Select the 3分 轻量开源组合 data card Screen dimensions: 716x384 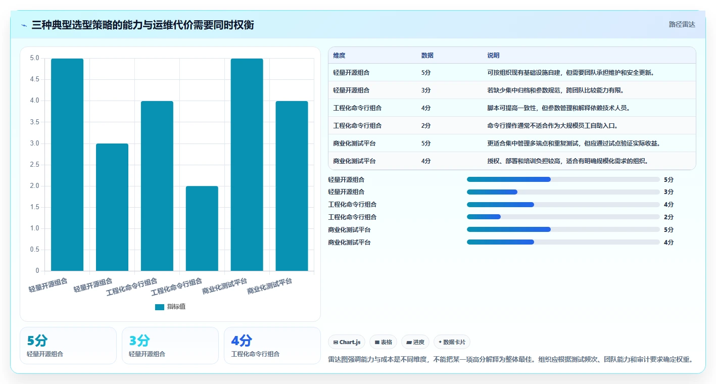pos(170,346)
